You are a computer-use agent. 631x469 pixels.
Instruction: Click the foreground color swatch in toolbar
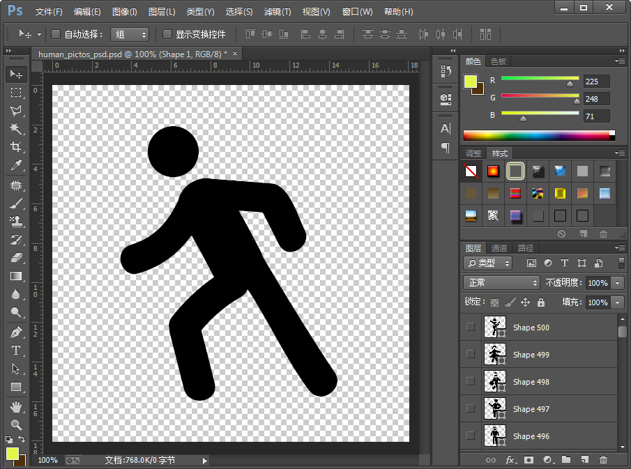pos(12,453)
